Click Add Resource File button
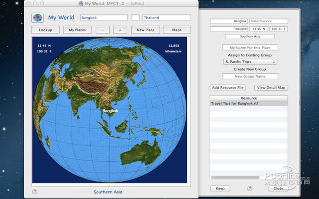The image size is (319, 199). (228, 87)
